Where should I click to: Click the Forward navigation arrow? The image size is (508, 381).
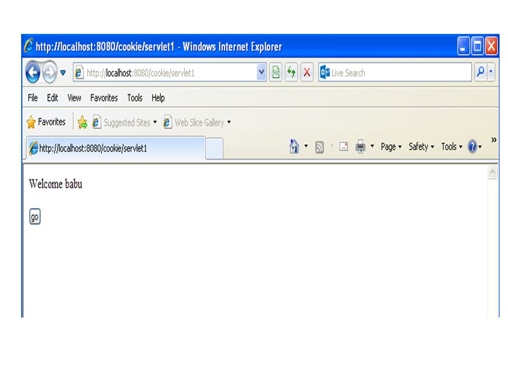(50, 72)
